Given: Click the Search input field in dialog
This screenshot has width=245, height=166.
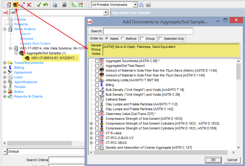Looking at the screenshot, I should 148,31.
